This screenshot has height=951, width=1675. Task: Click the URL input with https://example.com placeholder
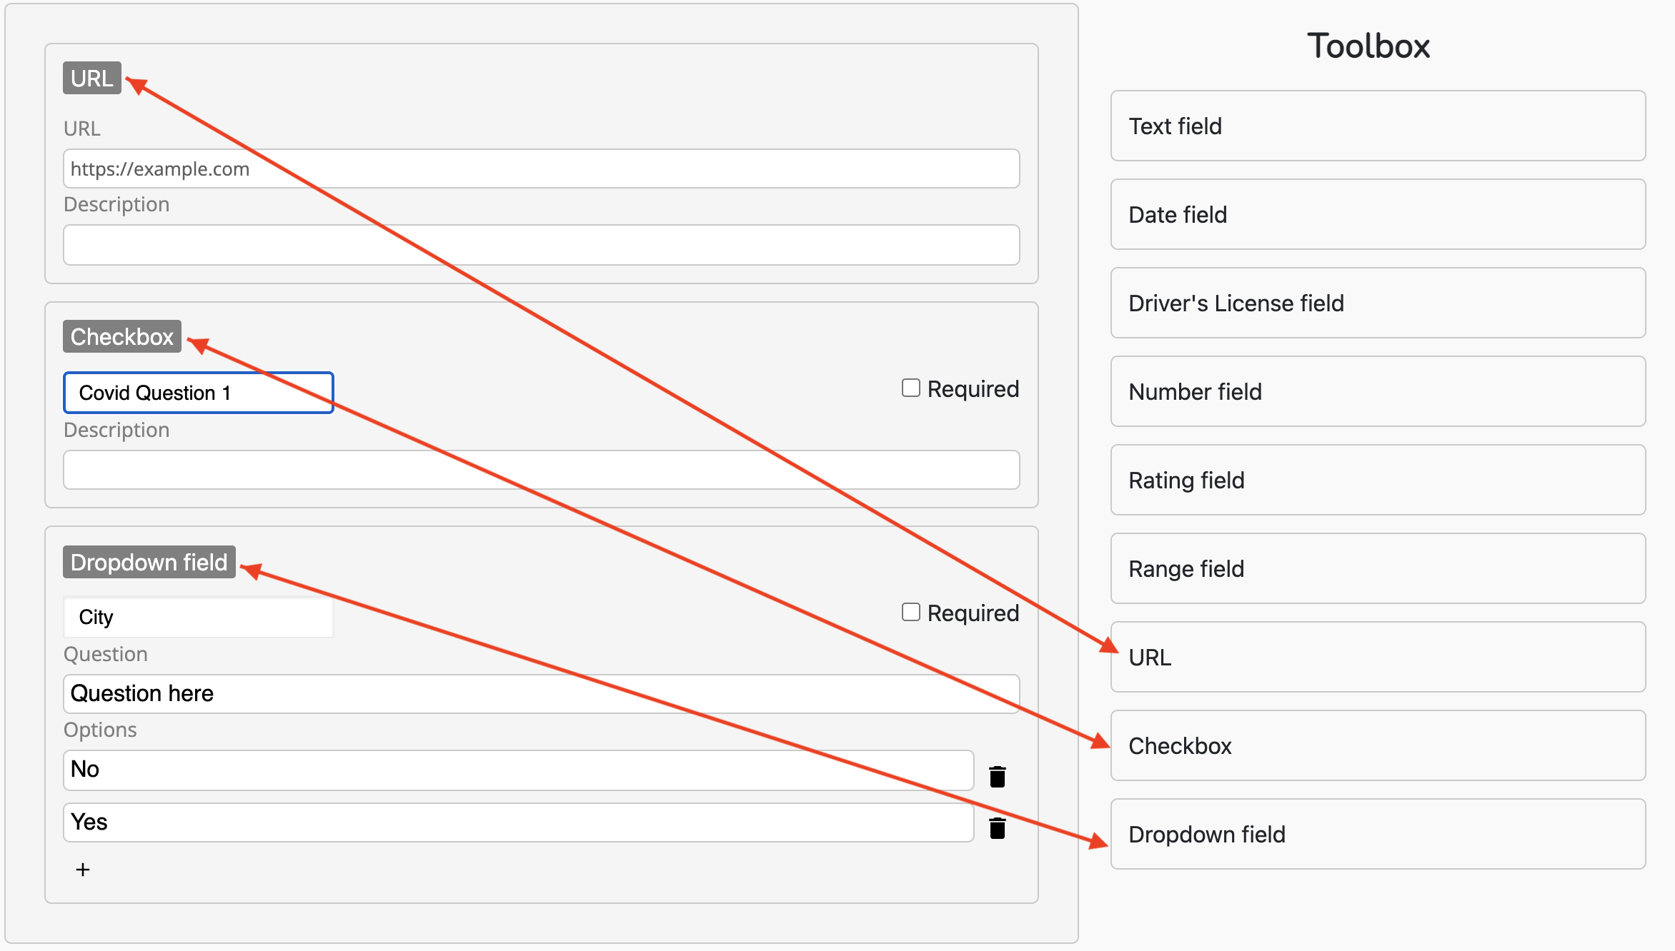click(541, 169)
